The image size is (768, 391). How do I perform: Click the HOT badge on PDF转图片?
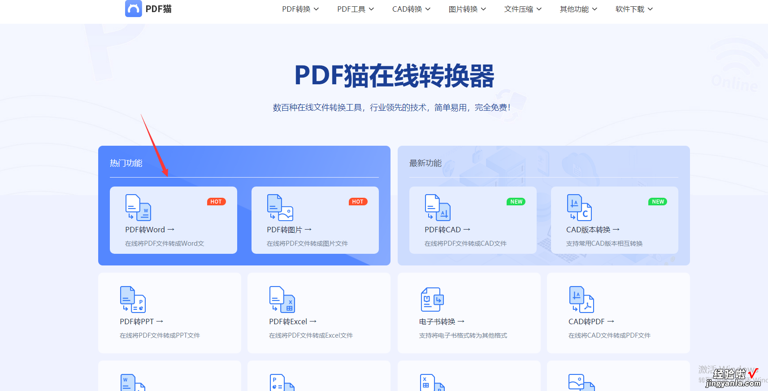tap(358, 202)
